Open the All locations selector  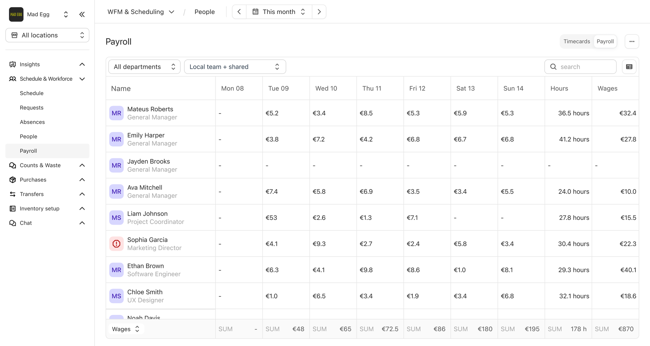tap(47, 35)
